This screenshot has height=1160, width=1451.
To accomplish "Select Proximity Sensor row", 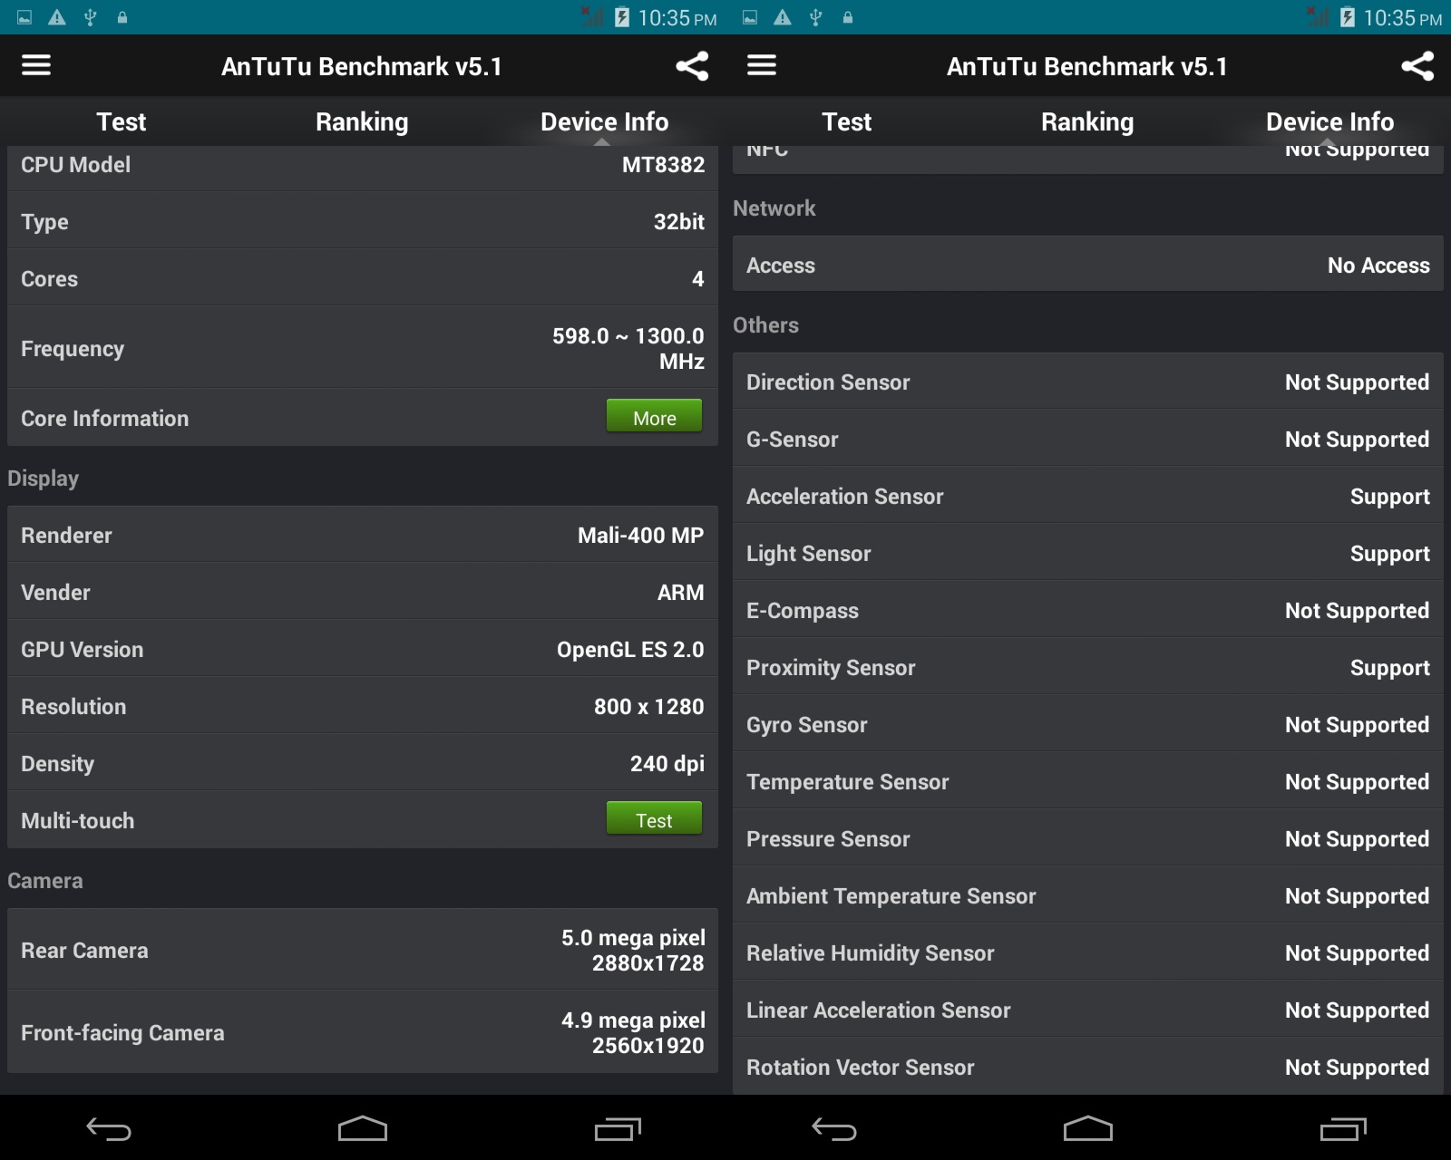I will (1088, 667).
